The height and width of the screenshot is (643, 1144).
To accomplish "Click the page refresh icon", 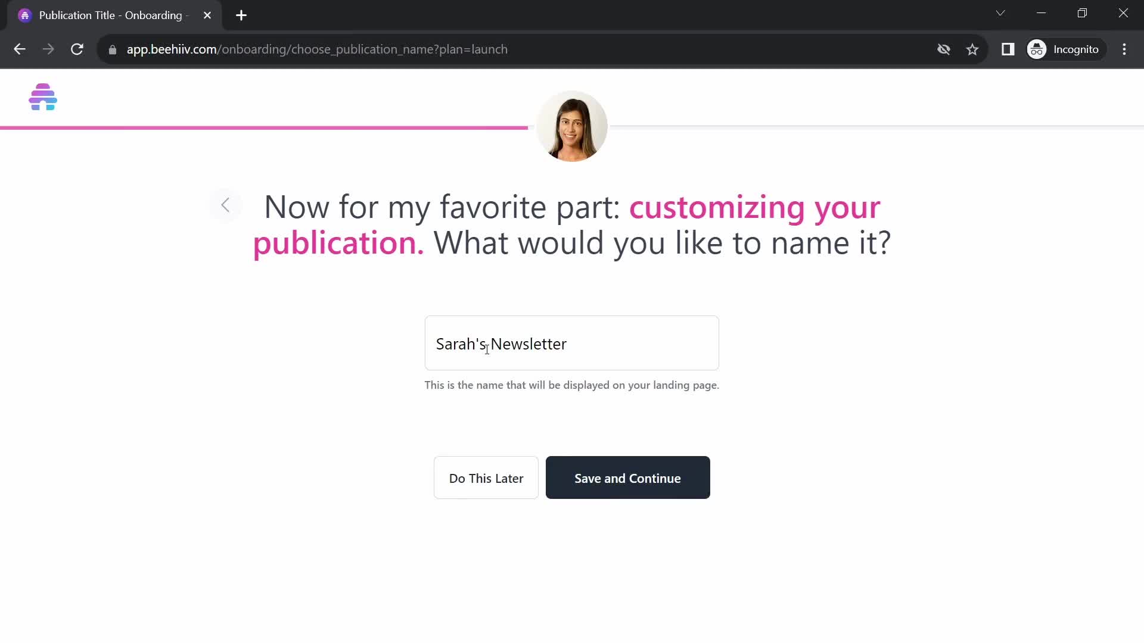I will (77, 49).
